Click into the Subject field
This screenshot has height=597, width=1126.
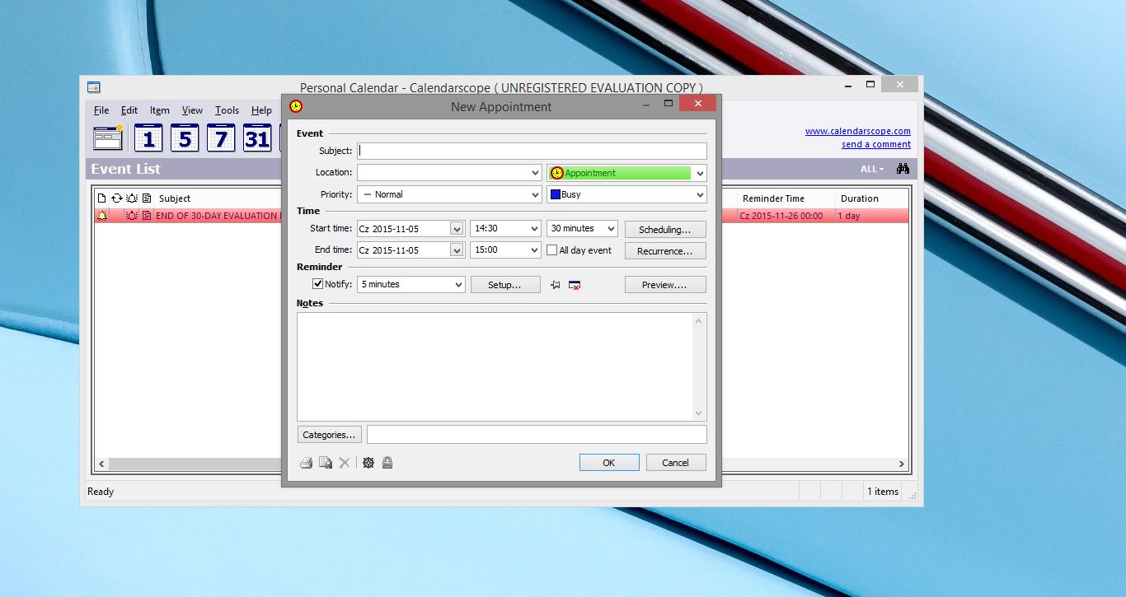point(532,151)
